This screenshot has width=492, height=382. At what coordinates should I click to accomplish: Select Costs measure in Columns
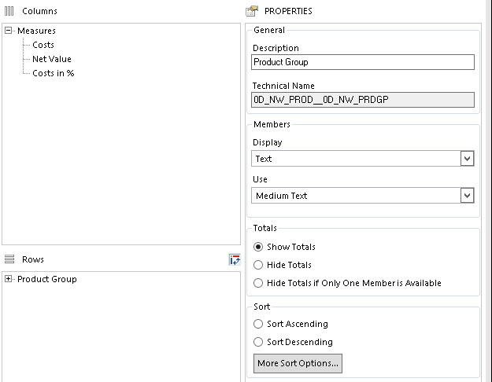tap(43, 45)
